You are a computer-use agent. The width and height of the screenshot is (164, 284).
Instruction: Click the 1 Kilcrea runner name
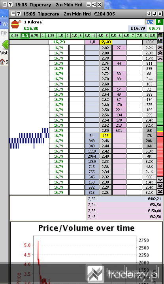click(x=33, y=22)
